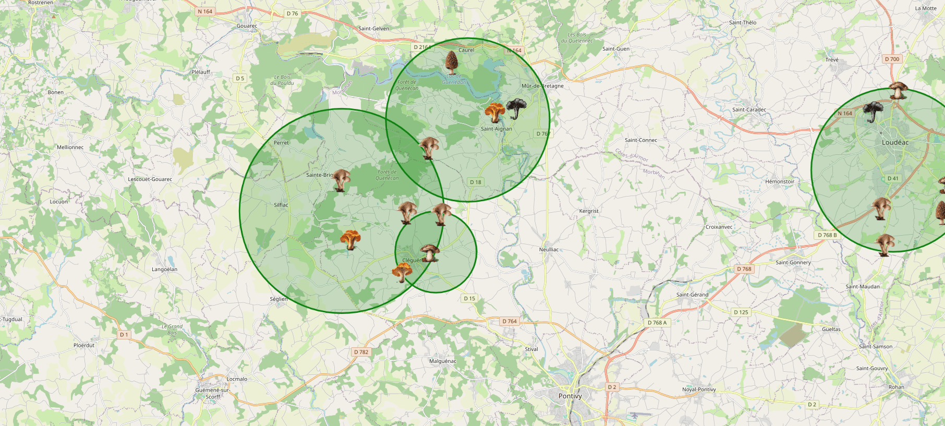This screenshot has width=945, height=426.
Task: Click the D 18 road shield
Action: coord(476,182)
